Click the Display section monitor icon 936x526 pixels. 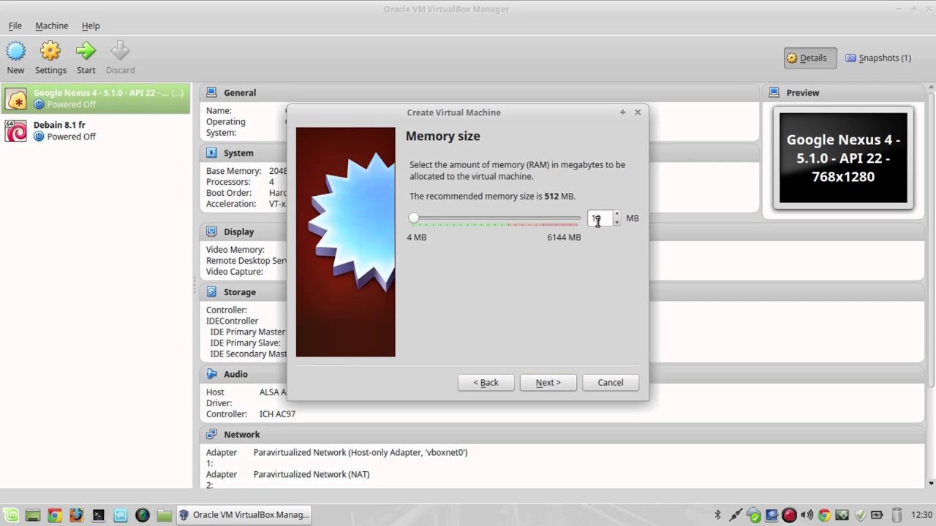pos(211,232)
